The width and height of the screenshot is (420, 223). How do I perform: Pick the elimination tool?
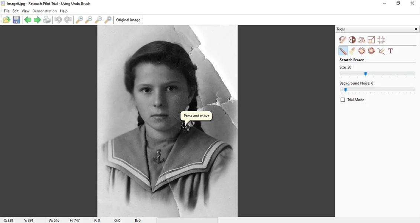pyautogui.click(x=381, y=51)
